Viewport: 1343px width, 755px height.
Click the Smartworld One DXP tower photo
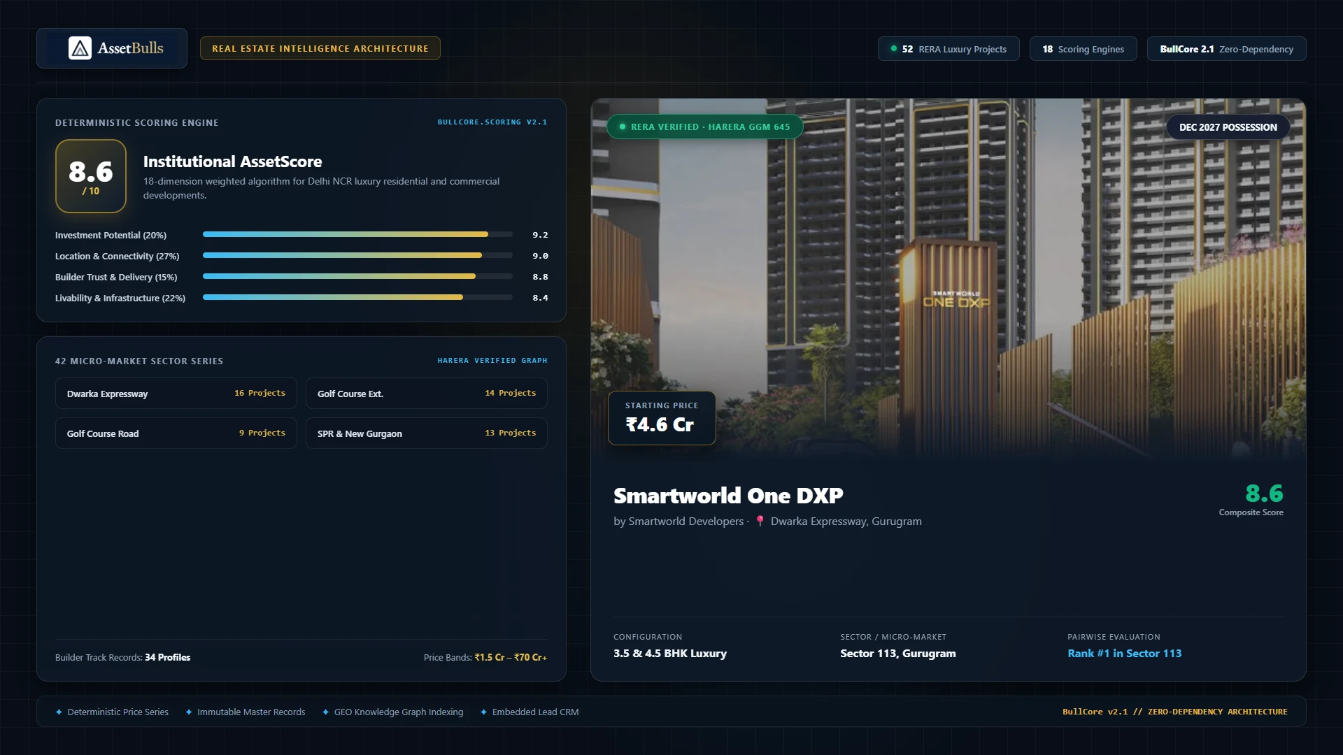(x=948, y=280)
